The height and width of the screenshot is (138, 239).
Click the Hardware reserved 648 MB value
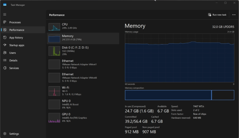point(197,118)
